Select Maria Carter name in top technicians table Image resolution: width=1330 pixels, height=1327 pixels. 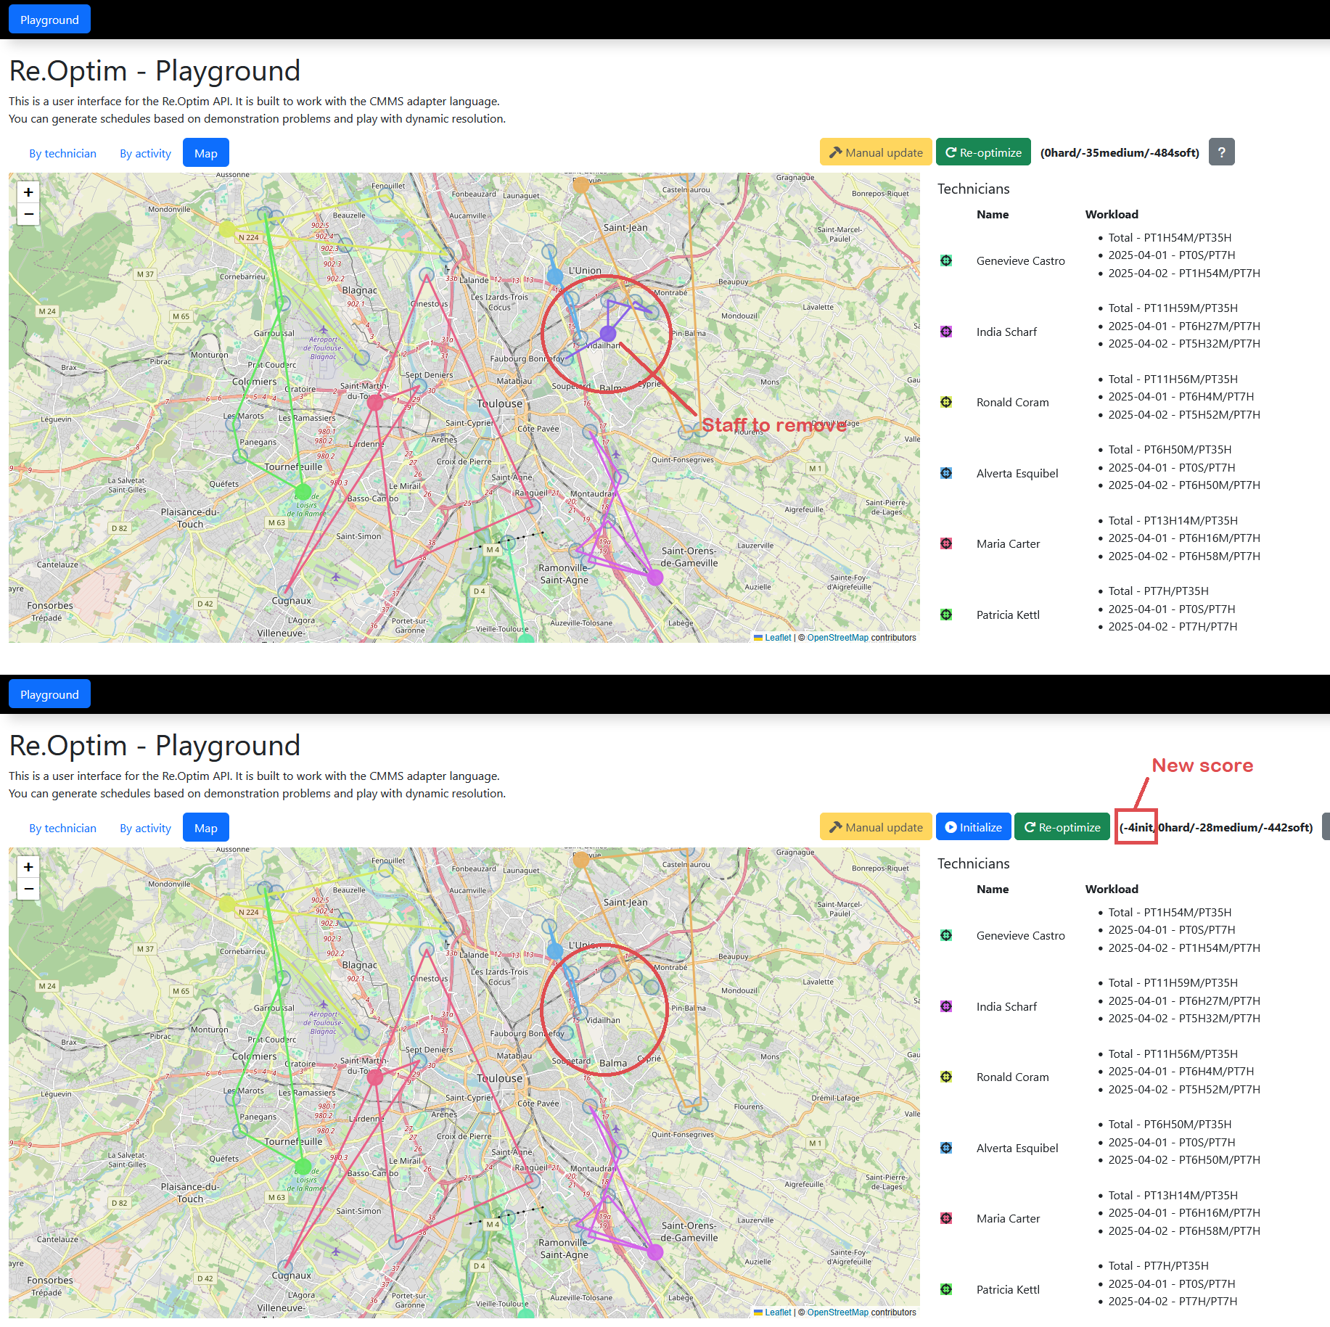pyautogui.click(x=1008, y=543)
